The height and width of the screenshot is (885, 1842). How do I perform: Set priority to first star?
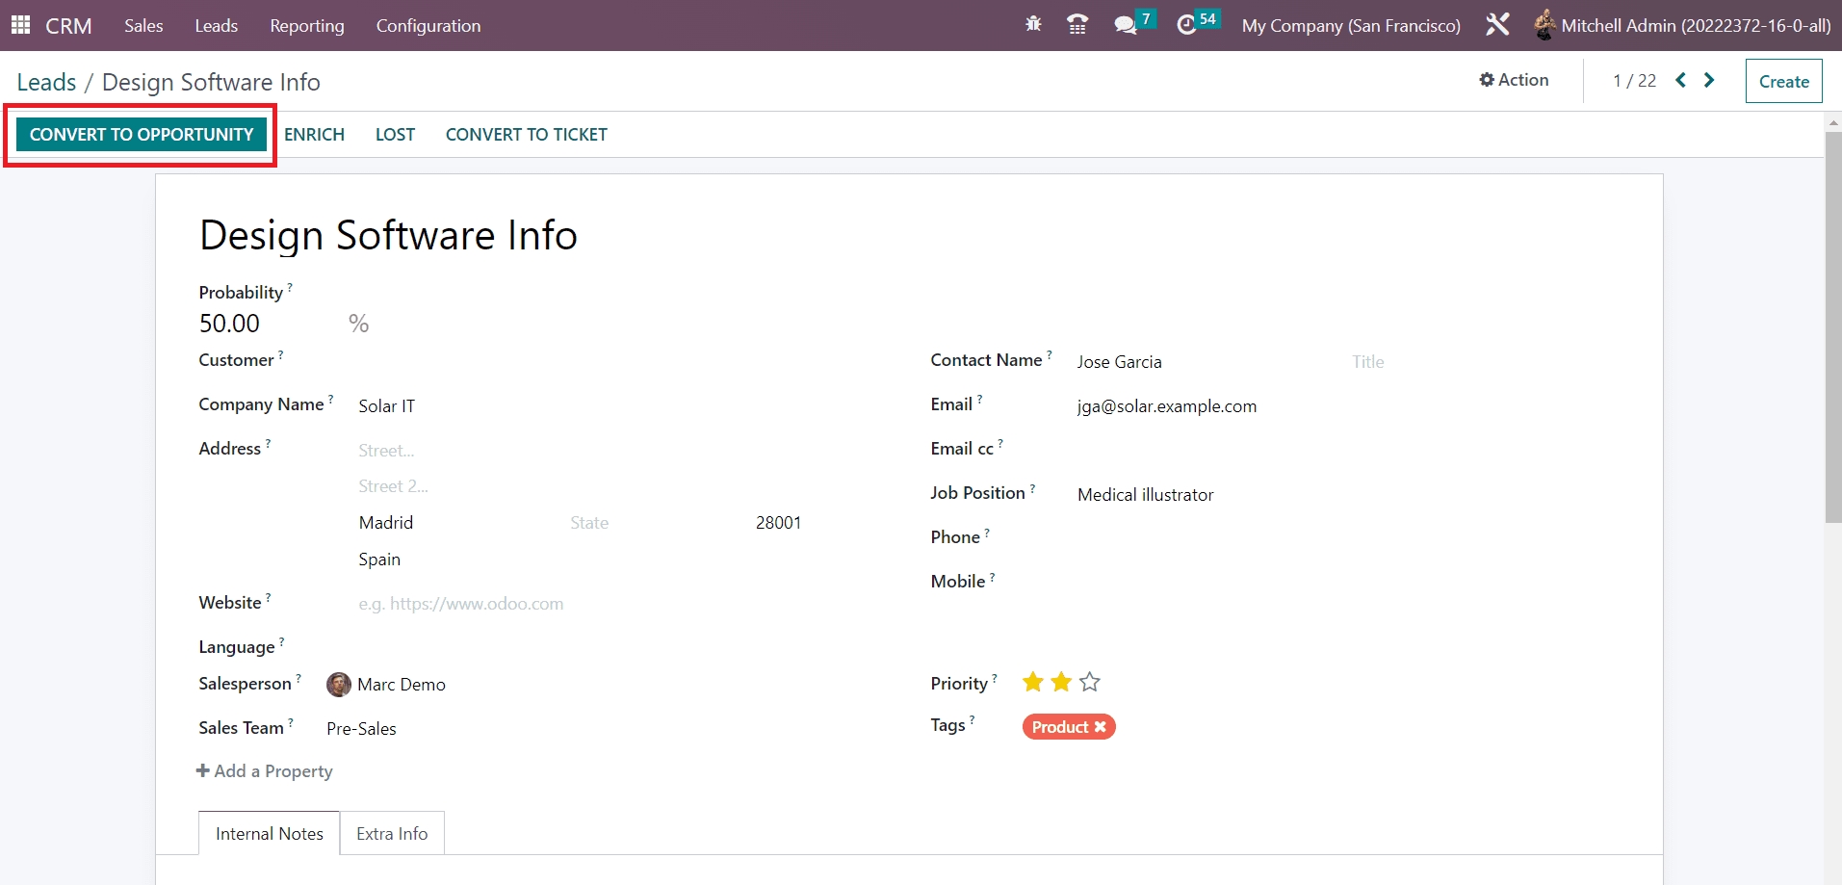(1033, 683)
